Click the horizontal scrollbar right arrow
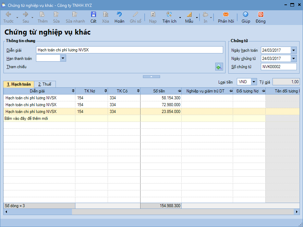303x227 pixels. pos(297,212)
